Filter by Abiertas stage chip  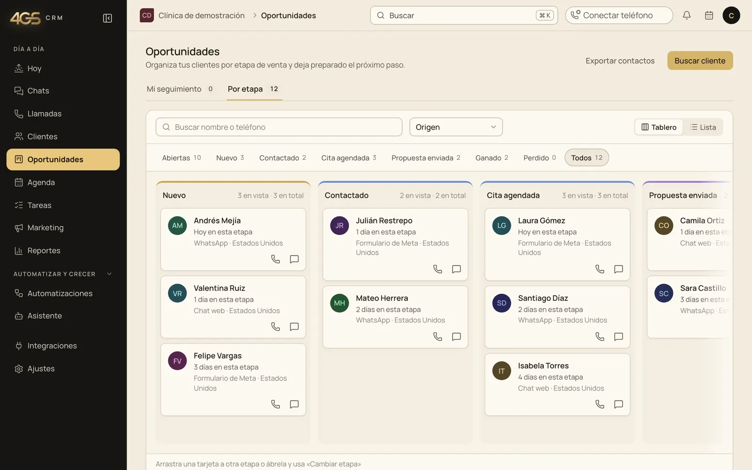[x=181, y=158]
